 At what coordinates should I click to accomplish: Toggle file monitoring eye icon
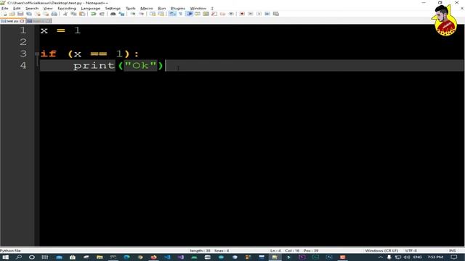coord(231,14)
